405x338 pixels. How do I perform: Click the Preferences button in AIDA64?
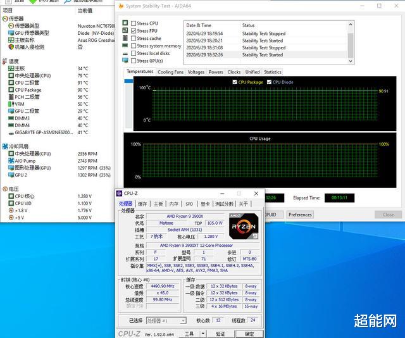[300, 215]
